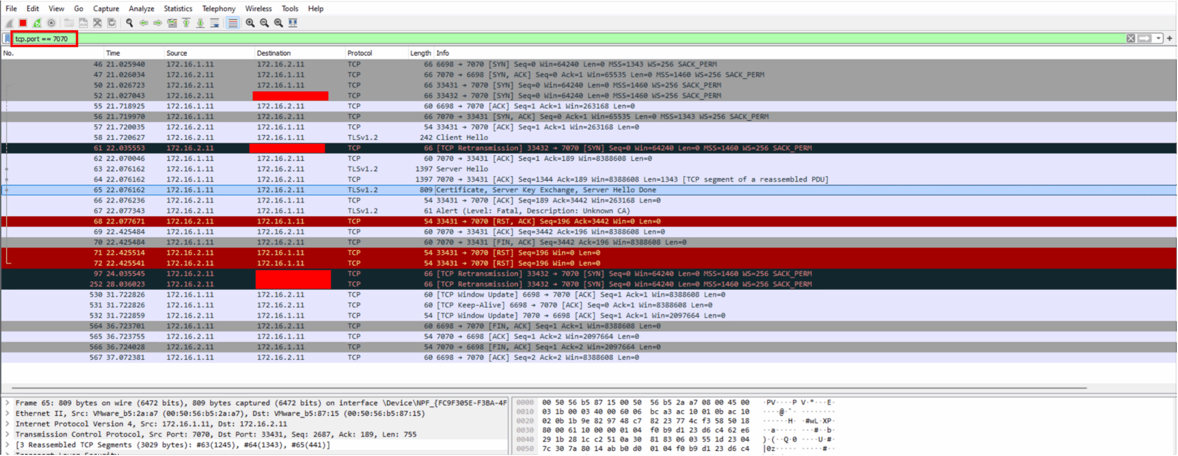Click the Find Packet magnifier icon

[130, 23]
